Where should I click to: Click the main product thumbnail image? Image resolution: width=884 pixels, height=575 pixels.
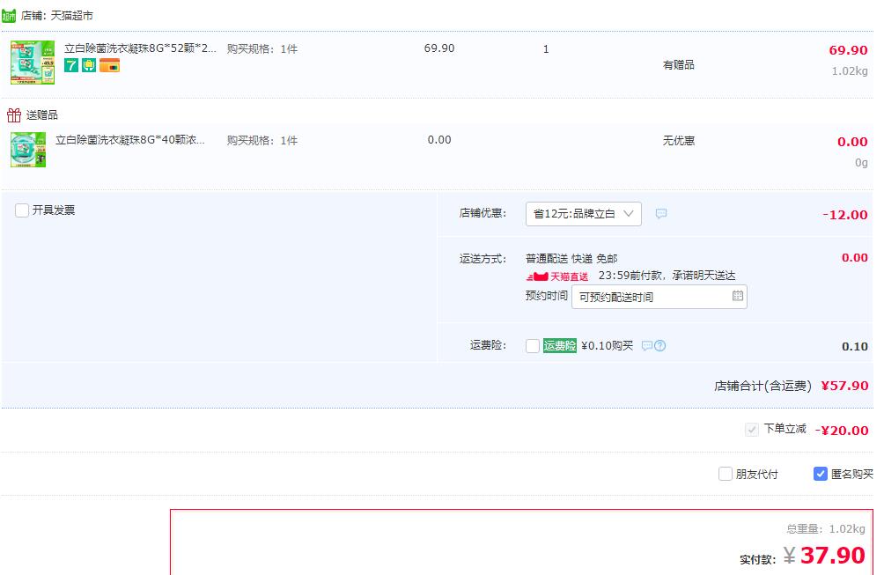pyautogui.click(x=33, y=63)
